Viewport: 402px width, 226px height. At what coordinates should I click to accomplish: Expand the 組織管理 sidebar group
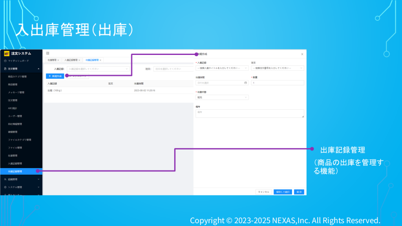[21, 179]
